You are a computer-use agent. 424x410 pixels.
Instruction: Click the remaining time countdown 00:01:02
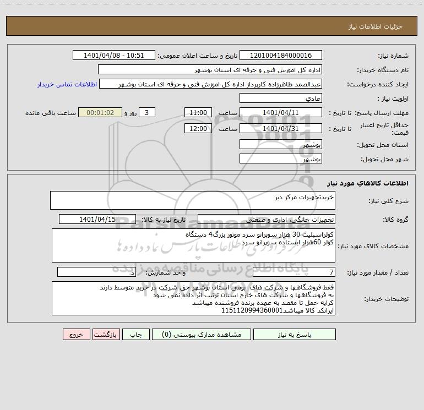(100, 112)
